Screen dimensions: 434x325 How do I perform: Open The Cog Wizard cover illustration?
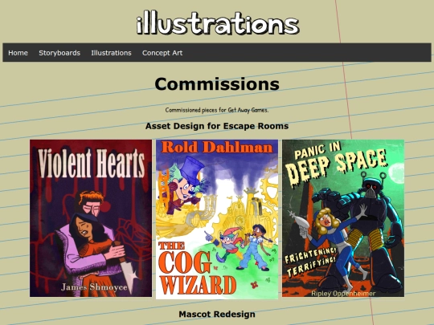click(217, 219)
